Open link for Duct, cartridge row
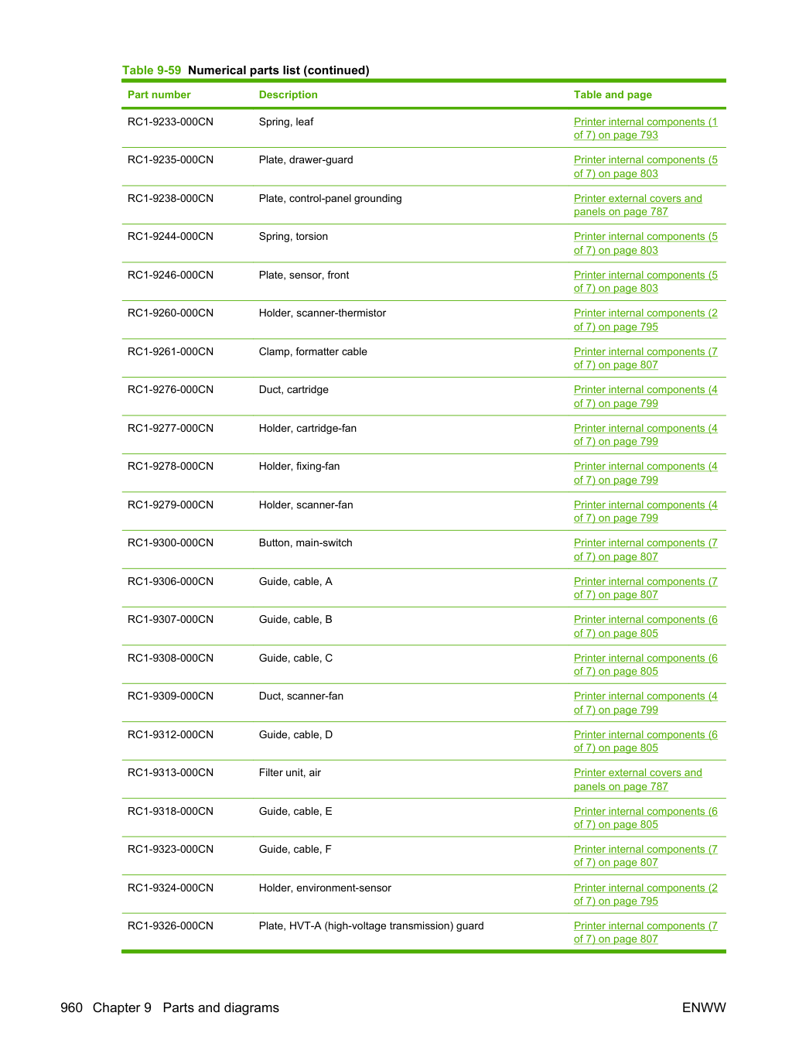 [645, 397]
